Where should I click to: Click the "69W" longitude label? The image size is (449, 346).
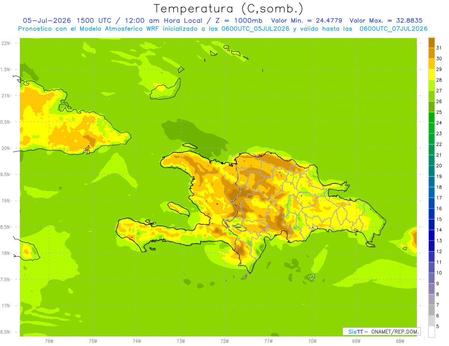click(x=356, y=341)
